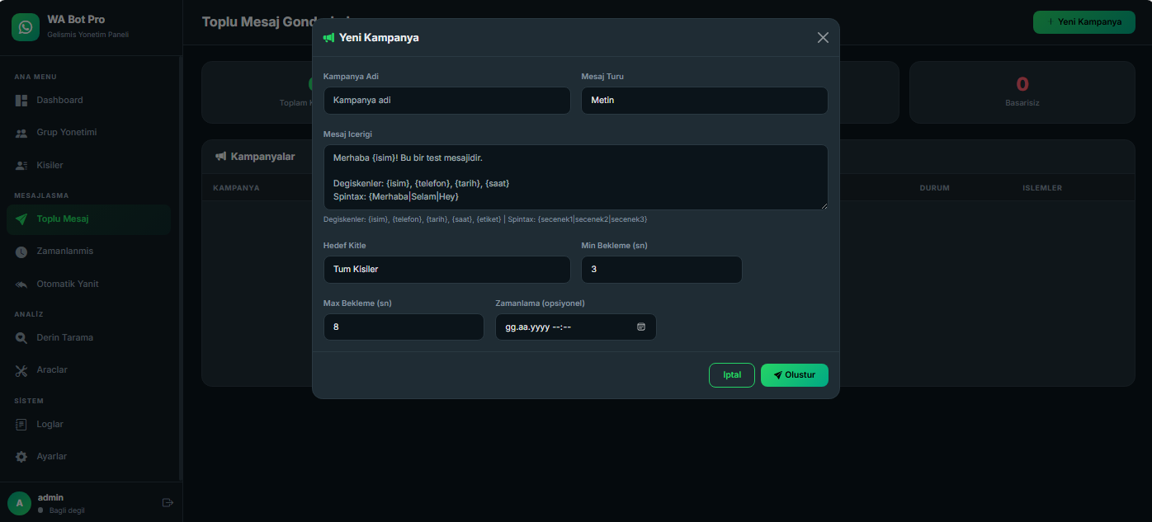This screenshot has width=1152, height=522.
Task: Open the calendar picker in Zamanlama field
Action: point(641,327)
